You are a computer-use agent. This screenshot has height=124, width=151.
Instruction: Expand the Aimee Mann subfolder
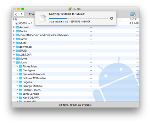point(17,66)
